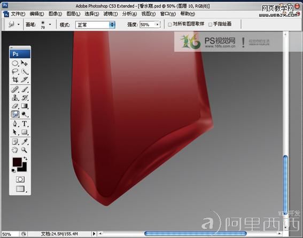Open the brush preset picker arrow
This screenshot has width=303, height=238.
pos(50,25)
